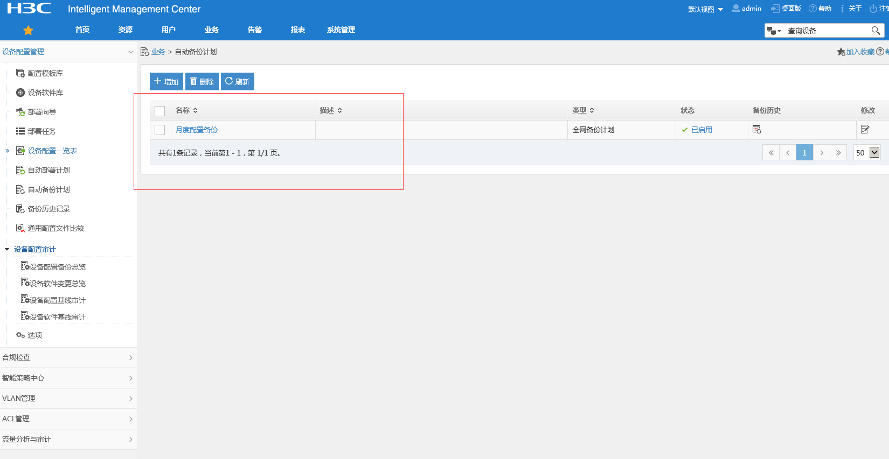Viewport: 889px width, 459px height.
Task: Open the page size dropdown showing 50
Action: click(x=867, y=153)
